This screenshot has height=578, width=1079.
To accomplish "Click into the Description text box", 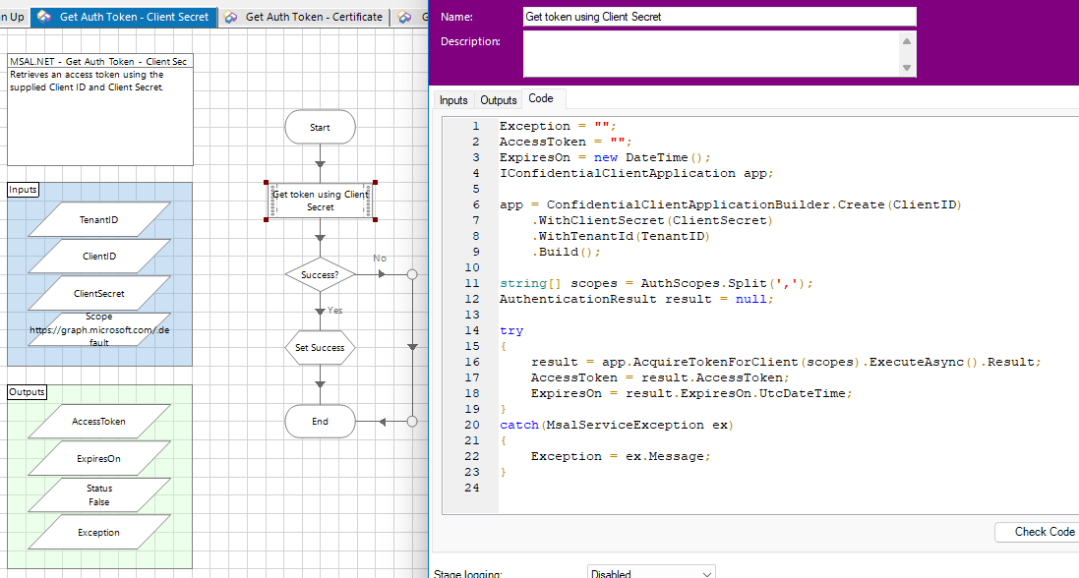I will coord(710,53).
